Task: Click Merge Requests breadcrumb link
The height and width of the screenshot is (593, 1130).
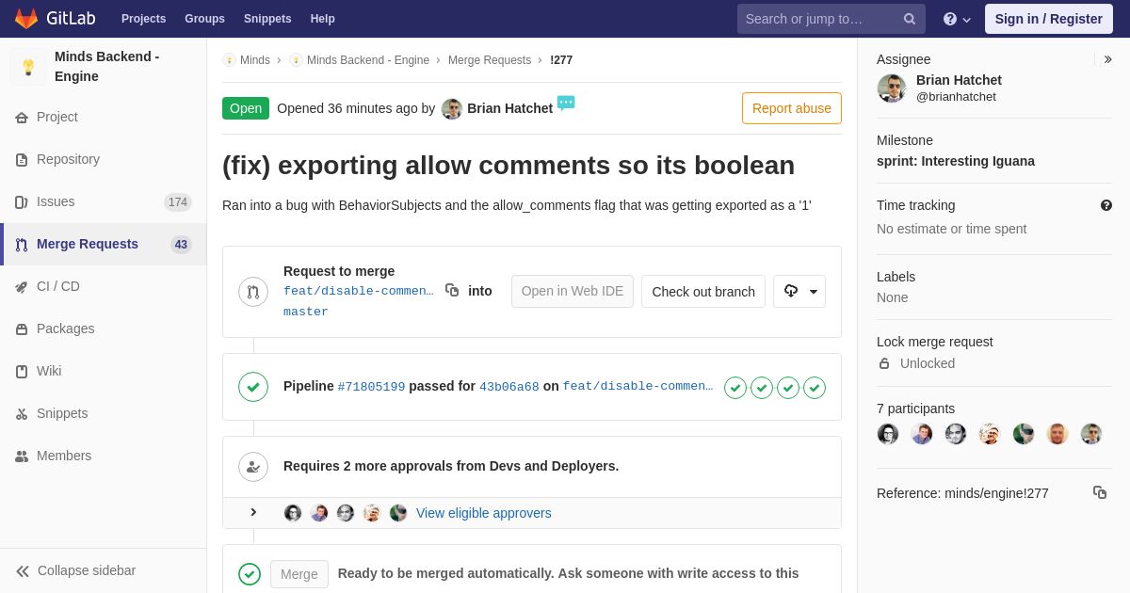Action: click(x=490, y=60)
